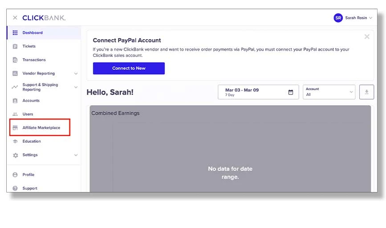Click the Education graduation cap icon

15,141
